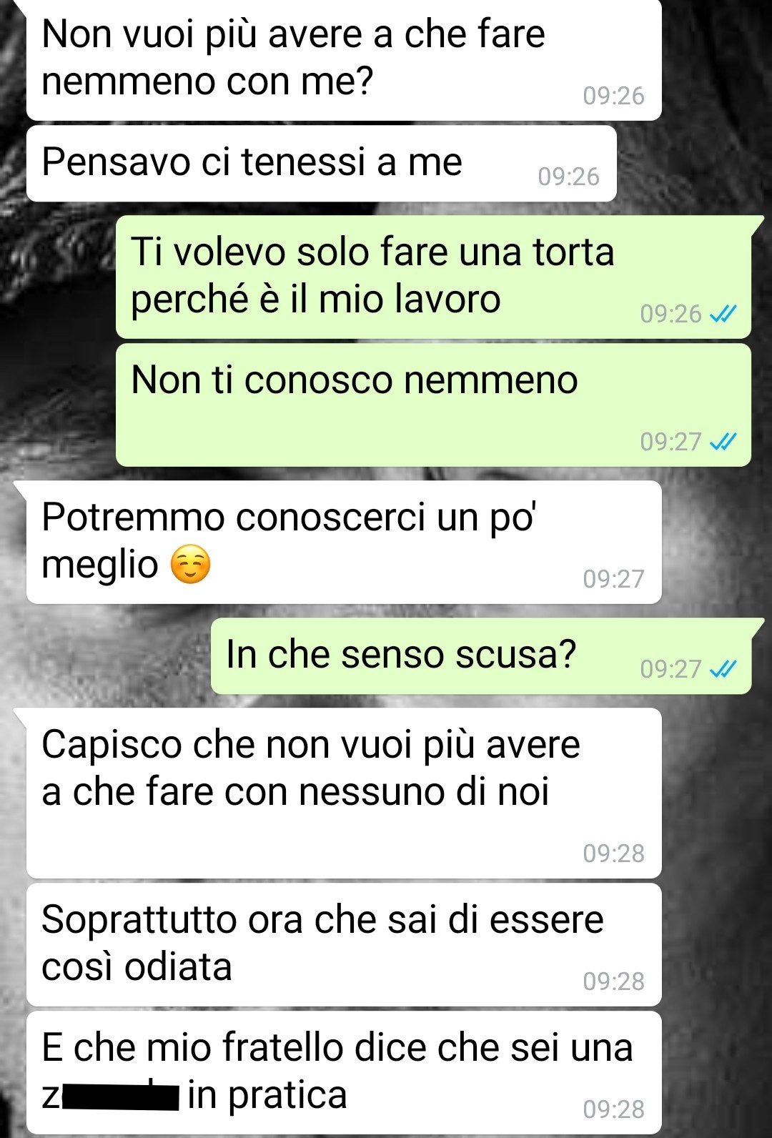
Task: Select the message 'Pensavo ci tenessi a me'
Action: click(322, 163)
